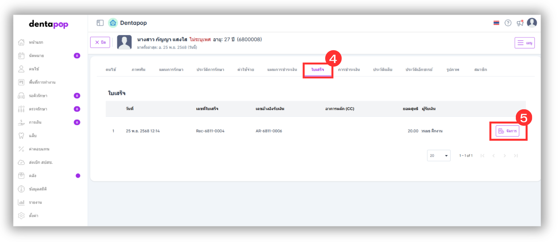Open rows per page dropdown showing 20
Image resolution: width=558 pixels, height=242 pixels.
tap(439, 155)
